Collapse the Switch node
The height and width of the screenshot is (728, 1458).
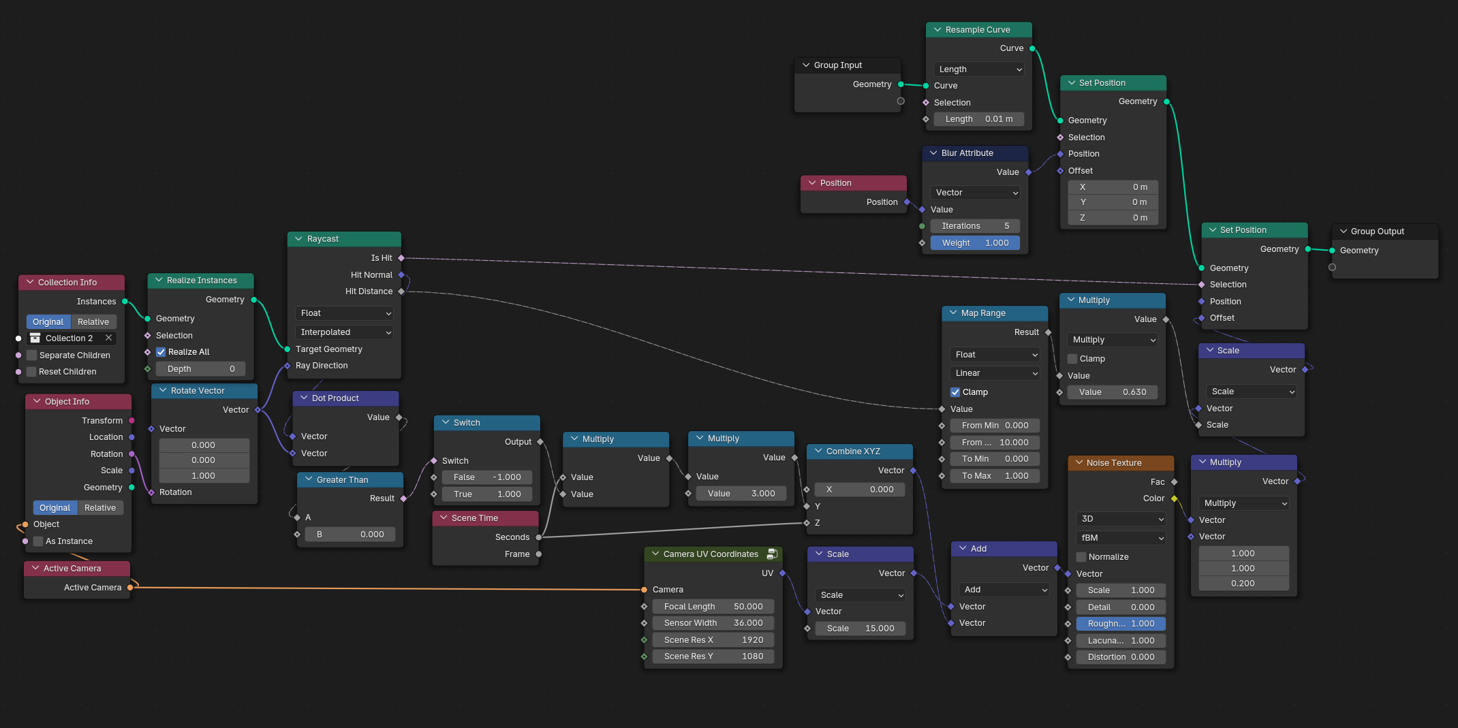click(446, 423)
